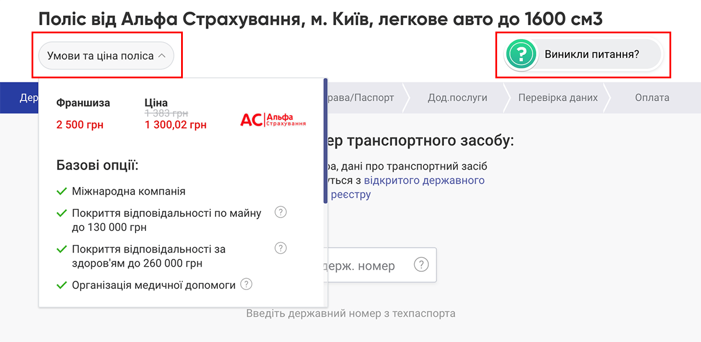The width and height of the screenshot is (701, 342).
Task: Click the green question mark help icon
Action: click(x=521, y=55)
